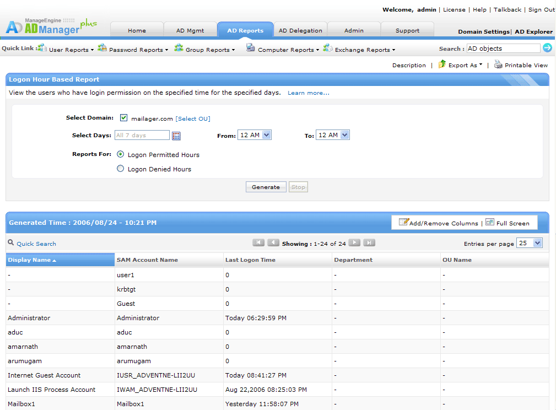Open Domain Settings link
This screenshot has width=556, height=410.
pos(484,31)
